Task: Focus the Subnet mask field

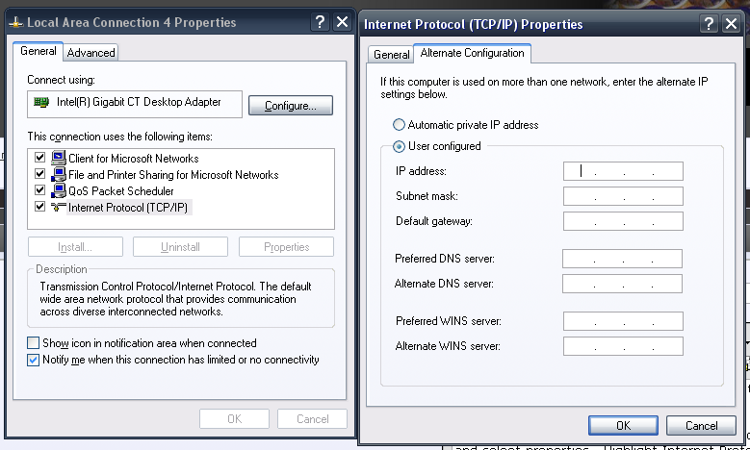Action: pos(623,196)
